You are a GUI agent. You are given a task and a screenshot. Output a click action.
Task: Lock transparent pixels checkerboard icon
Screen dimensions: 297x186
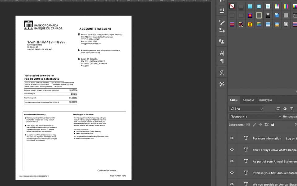tap(248, 125)
